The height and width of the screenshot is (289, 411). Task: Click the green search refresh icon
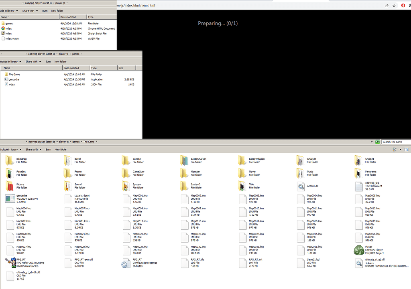377,142
